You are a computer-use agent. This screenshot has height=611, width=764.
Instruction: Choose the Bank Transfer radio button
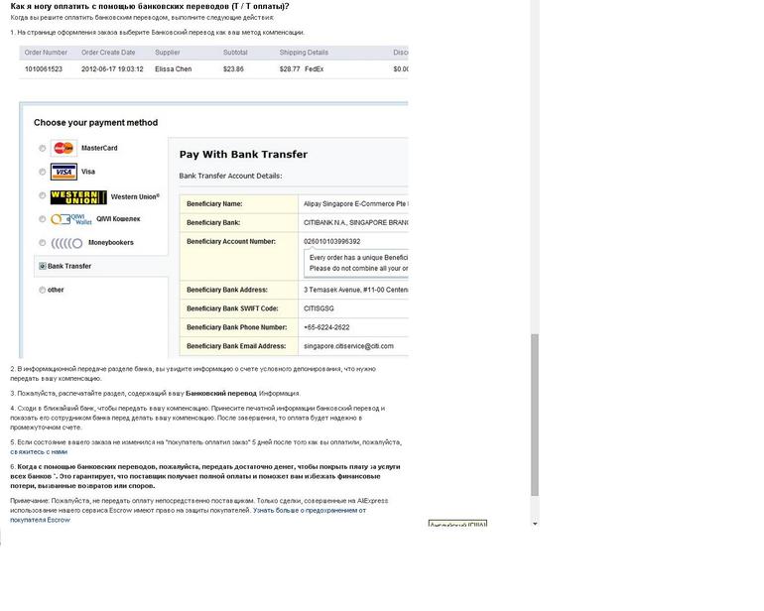(x=42, y=267)
